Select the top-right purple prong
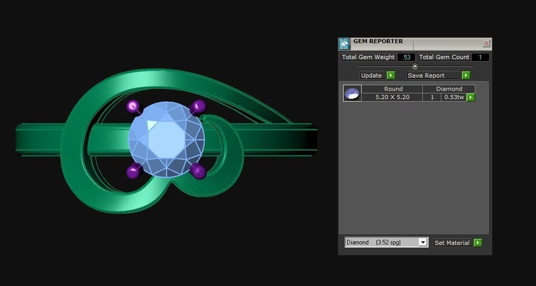Screen dimensions: 536x286 tap(199, 106)
